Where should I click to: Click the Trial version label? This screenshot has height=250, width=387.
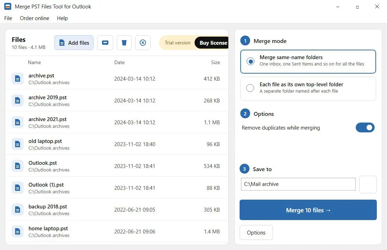click(x=177, y=43)
